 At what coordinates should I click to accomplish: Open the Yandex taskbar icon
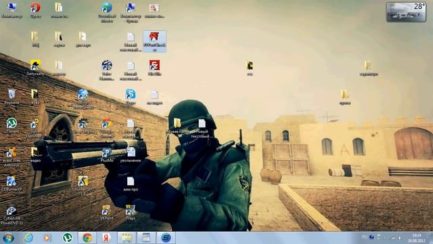coord(107,238)
